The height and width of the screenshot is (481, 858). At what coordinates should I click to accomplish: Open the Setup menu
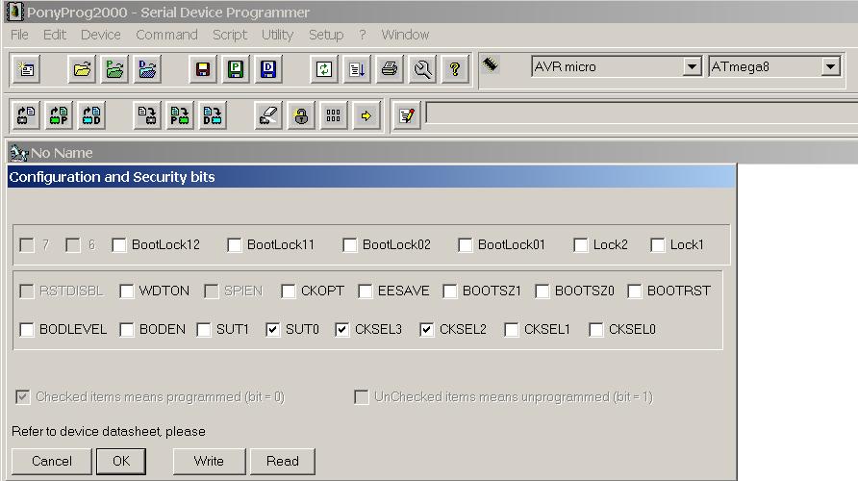(x=326, y=35)
